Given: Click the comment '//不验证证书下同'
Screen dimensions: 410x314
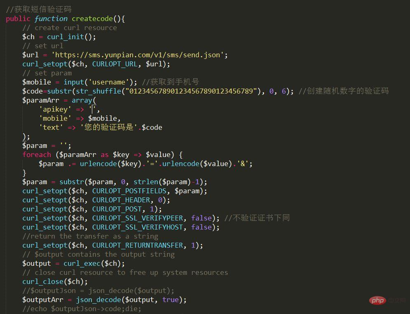Looking at the screenshot, I should (x=257, y=218).
